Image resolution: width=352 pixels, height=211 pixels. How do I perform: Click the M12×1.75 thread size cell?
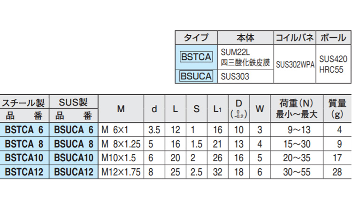tap(121, 172)
